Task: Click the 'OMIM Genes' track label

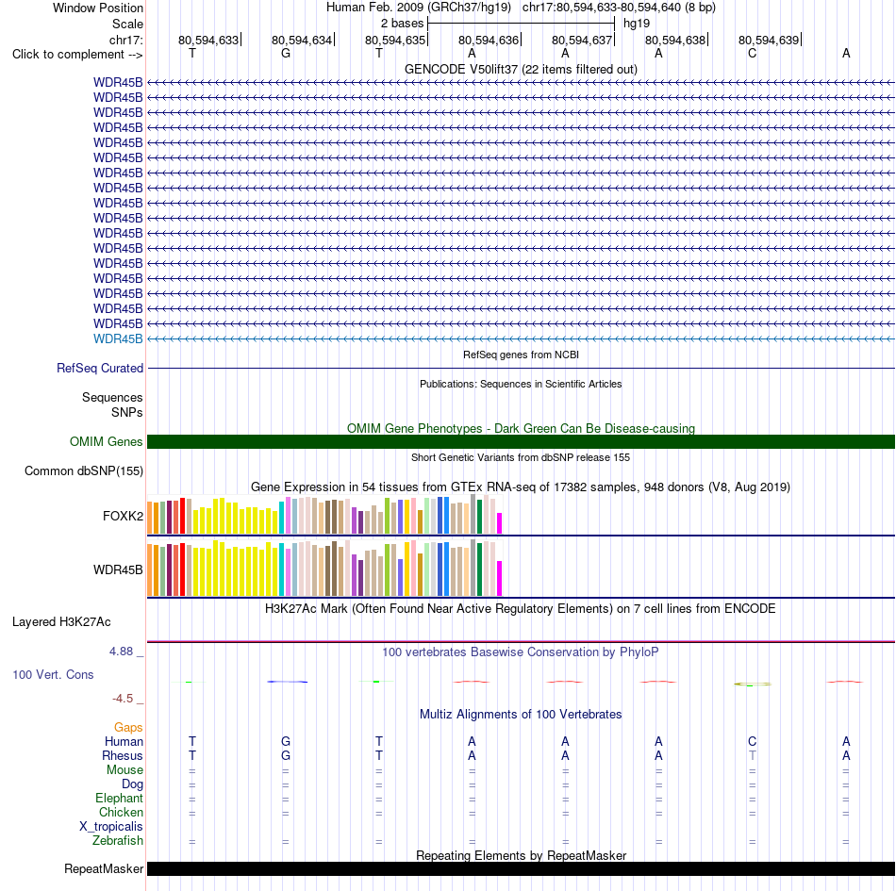Action: point(106,441)
